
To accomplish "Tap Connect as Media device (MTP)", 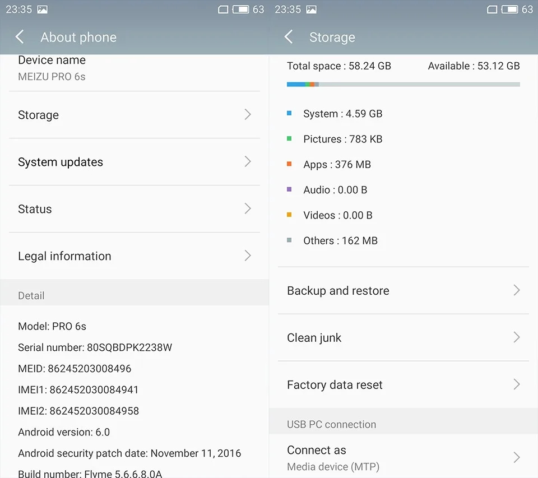I will click(403, 457).
